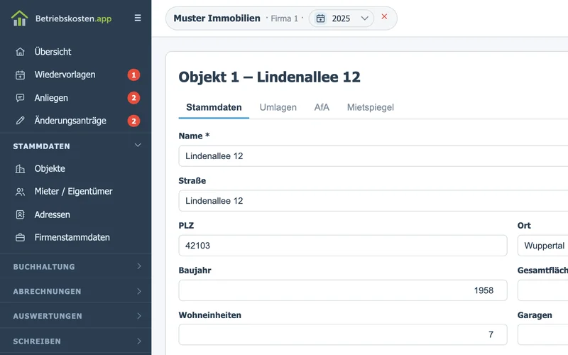Open Objekte under Stammdaten
This screenshot has height=355, width=568.
50,169
